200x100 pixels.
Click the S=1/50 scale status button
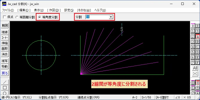(147, 97)
